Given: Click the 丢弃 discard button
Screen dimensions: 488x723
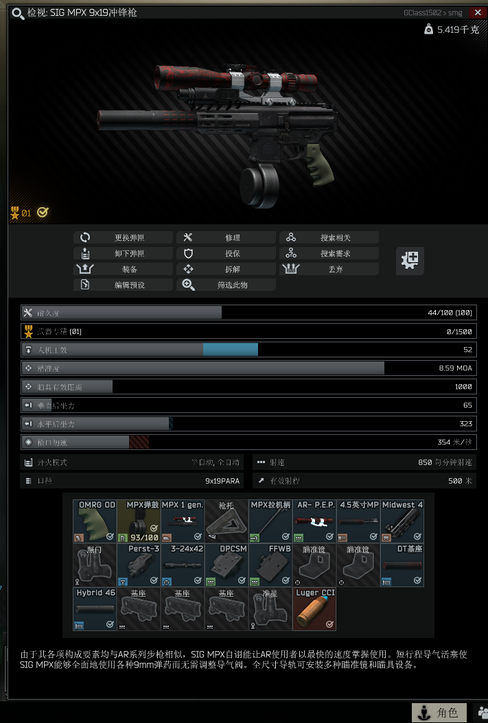Looking at the screenshot, I should click(329, 269).
